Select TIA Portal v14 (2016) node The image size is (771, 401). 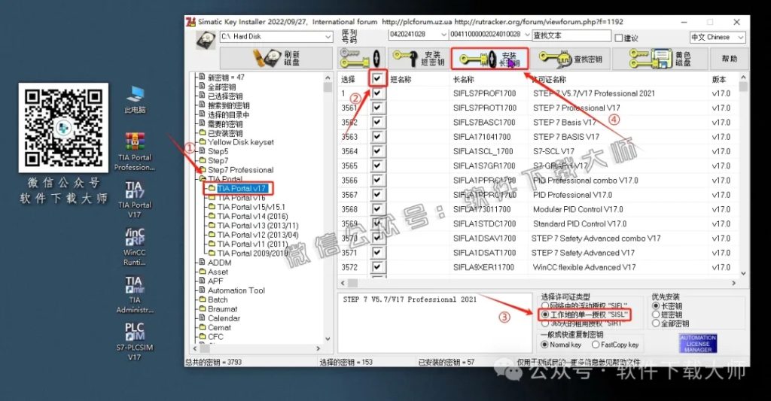(252, 216)
